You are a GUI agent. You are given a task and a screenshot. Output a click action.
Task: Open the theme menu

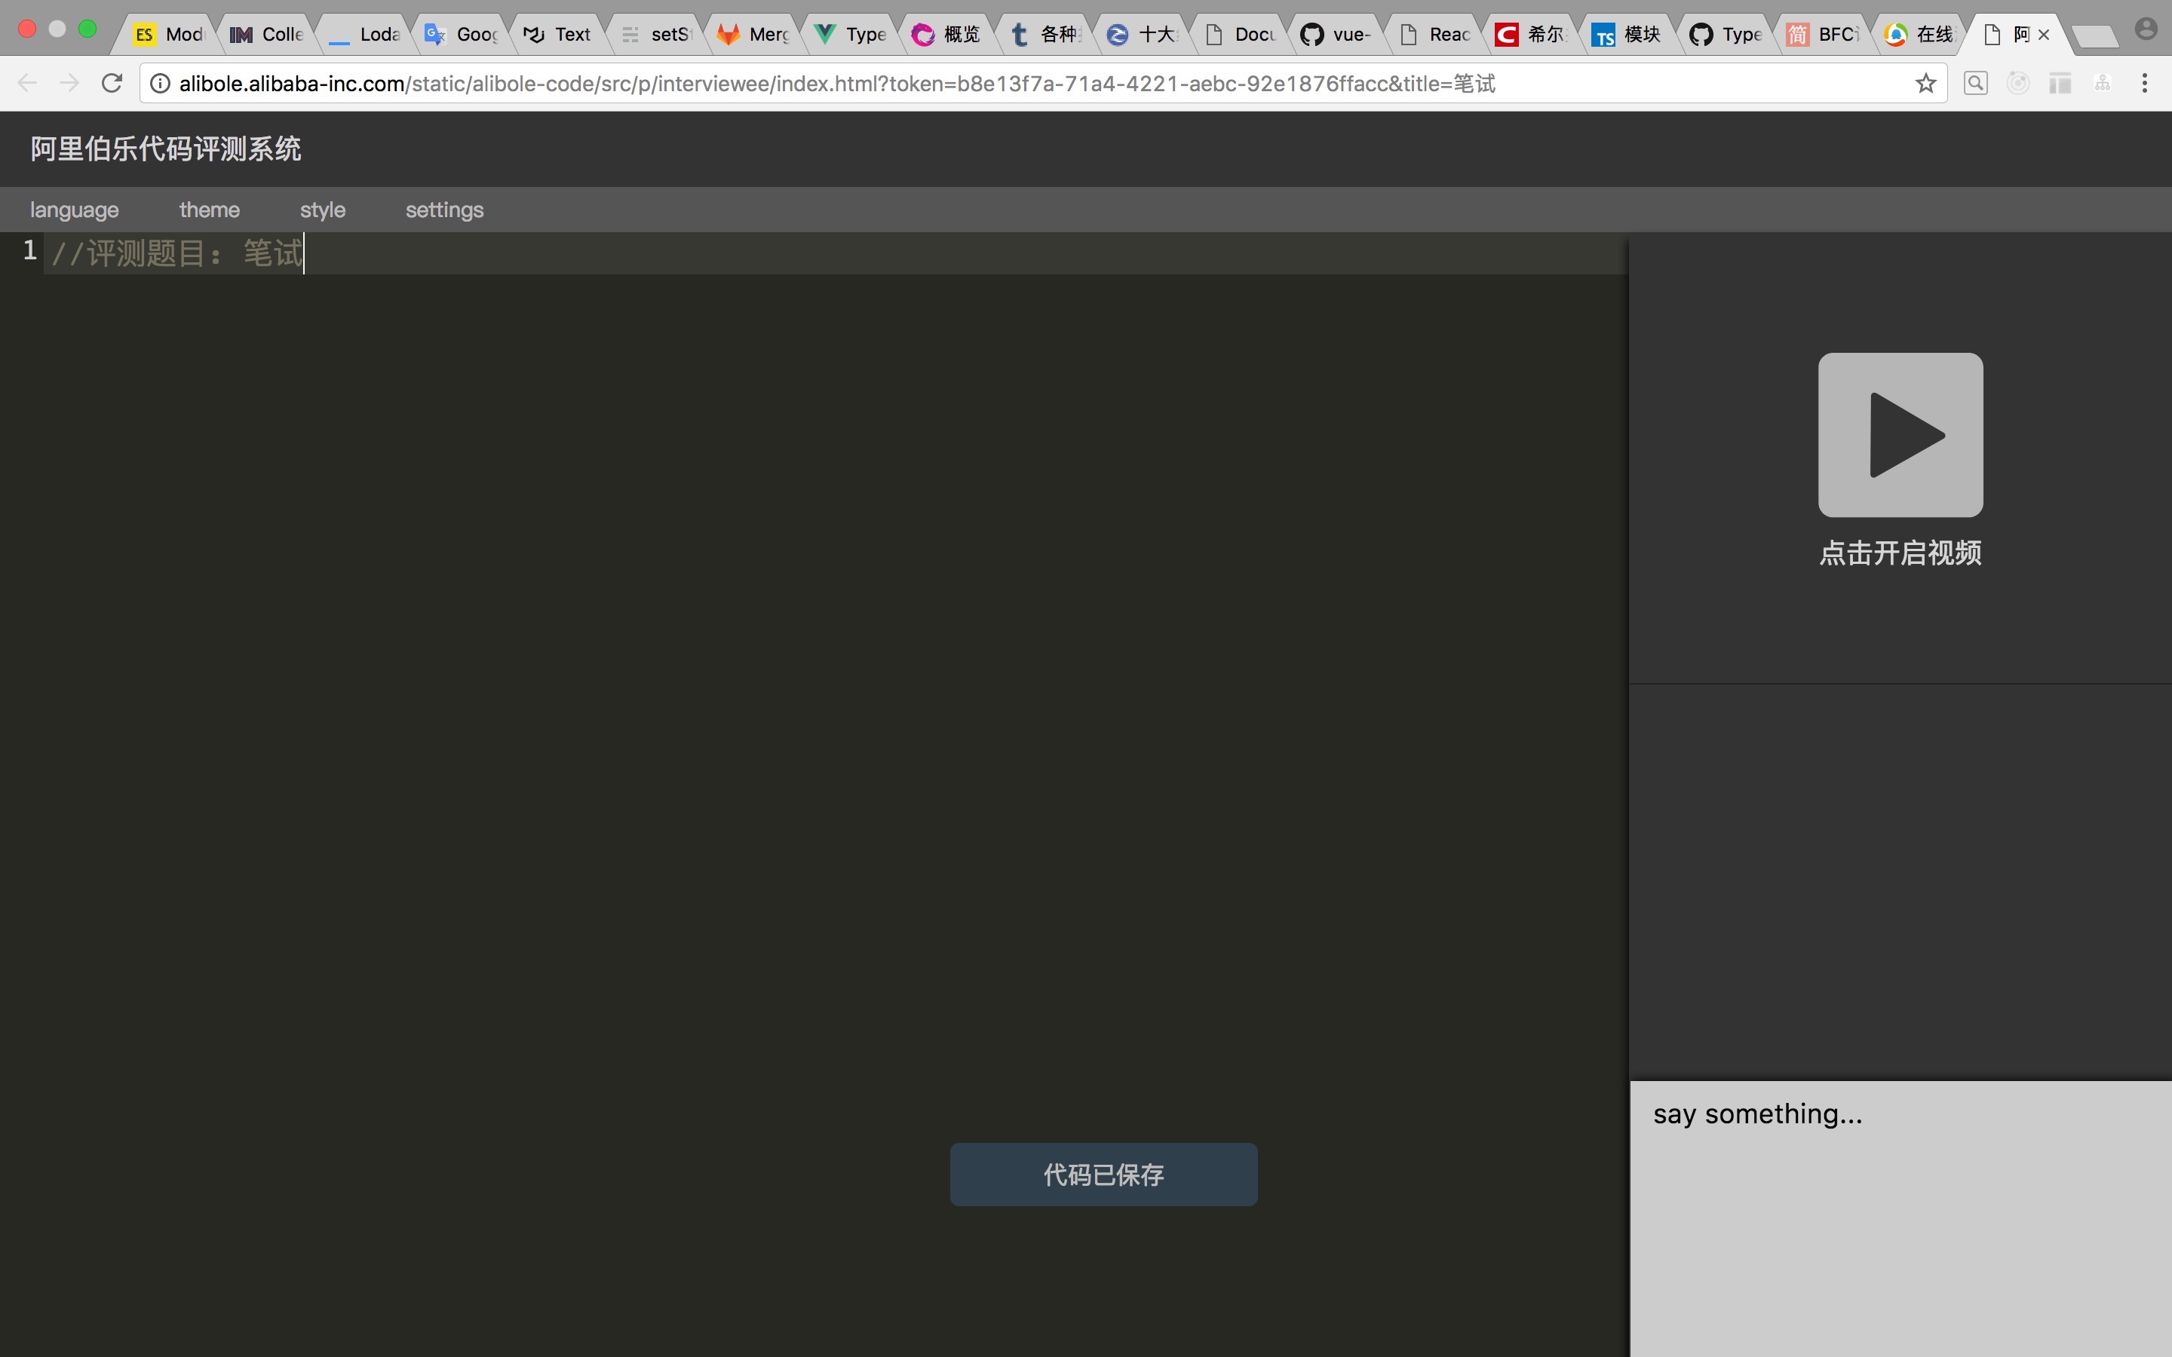[209, 209]
